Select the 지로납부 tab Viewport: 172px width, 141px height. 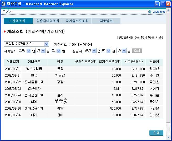click(106, 21)
